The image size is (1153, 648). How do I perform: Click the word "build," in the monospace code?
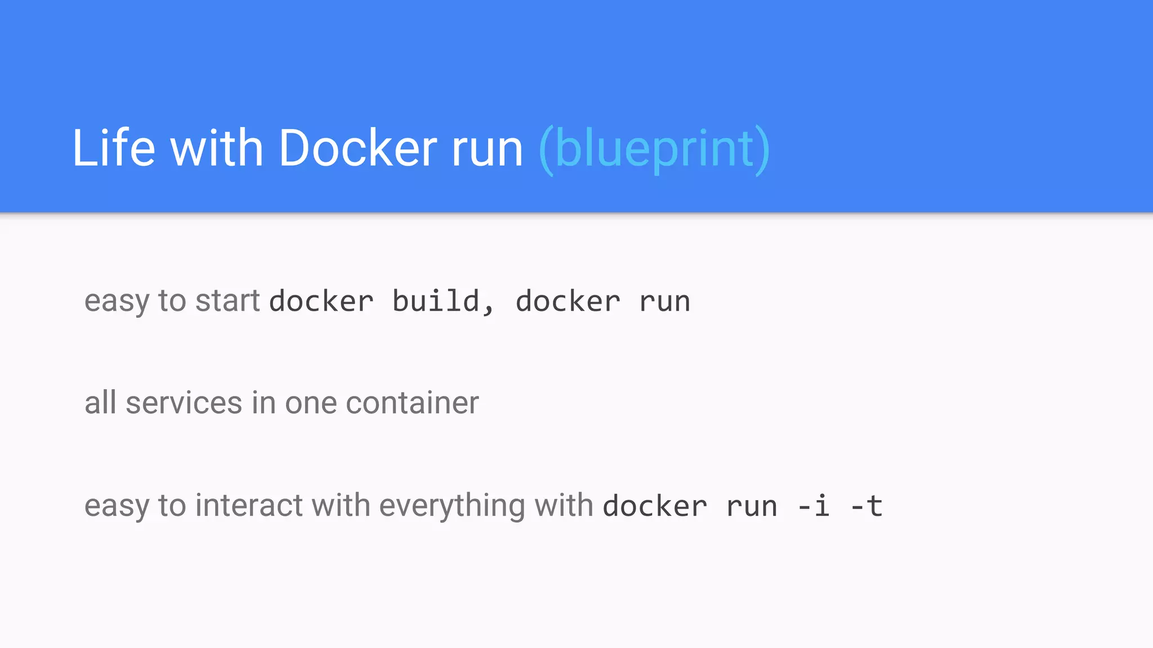point(443,301)
